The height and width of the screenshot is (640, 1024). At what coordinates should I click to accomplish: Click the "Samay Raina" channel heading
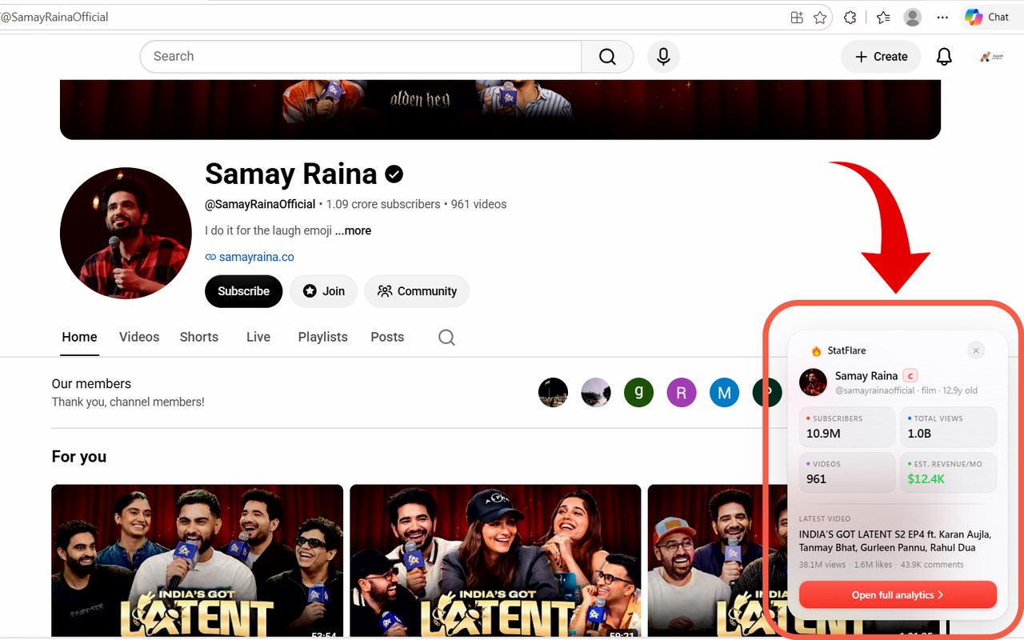coord(291,174)
